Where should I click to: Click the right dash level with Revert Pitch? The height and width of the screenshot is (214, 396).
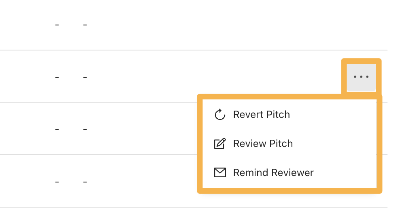tap(85, 129)
